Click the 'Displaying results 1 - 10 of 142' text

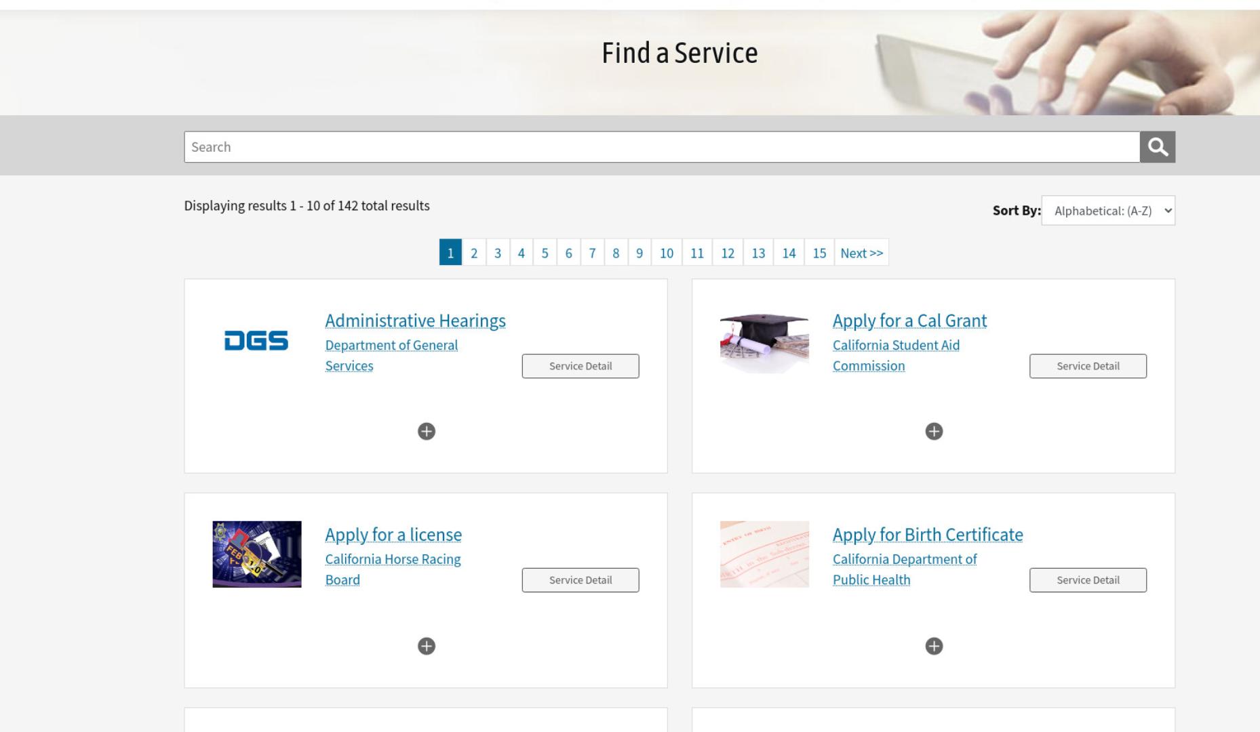coord(307,206)
